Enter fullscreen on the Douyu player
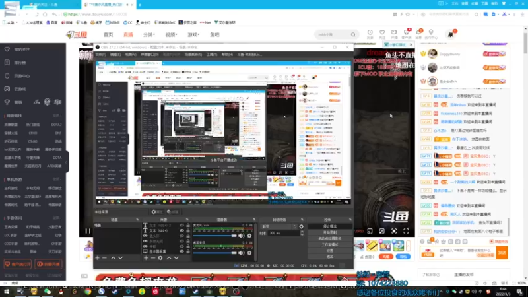The image size is (528, 297). pyautogui.click(x=406, y=231)
